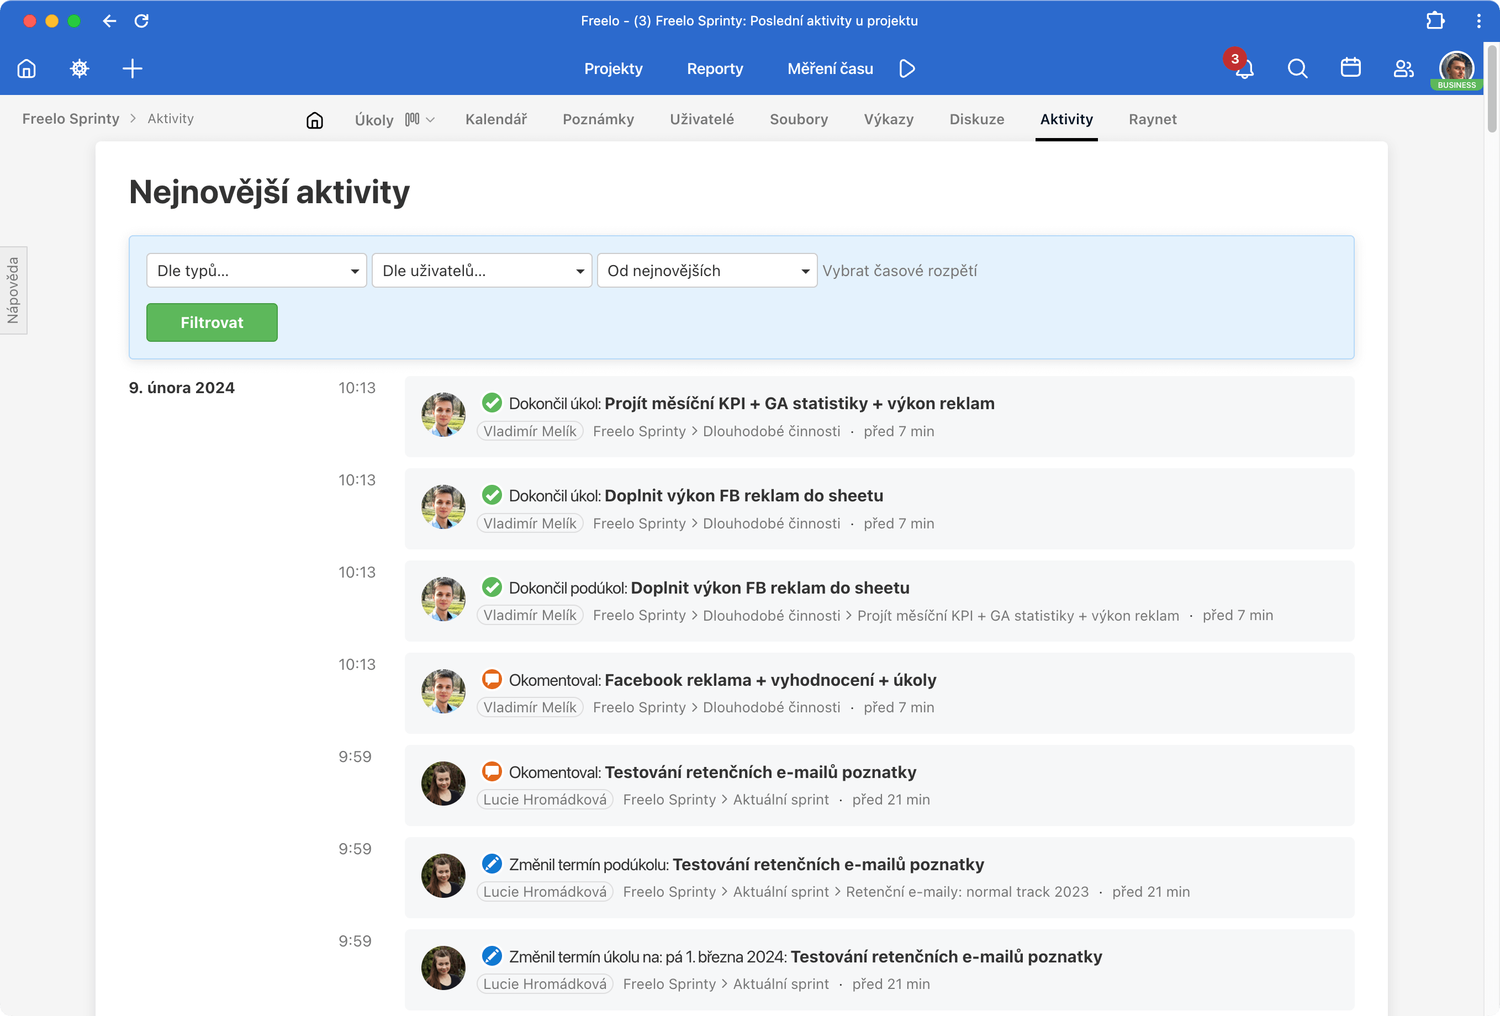Viewport: 1500px width, 1016px height.
Task: Open Retenční e-maily: normal track 2023 link
Action: point(967,892)
